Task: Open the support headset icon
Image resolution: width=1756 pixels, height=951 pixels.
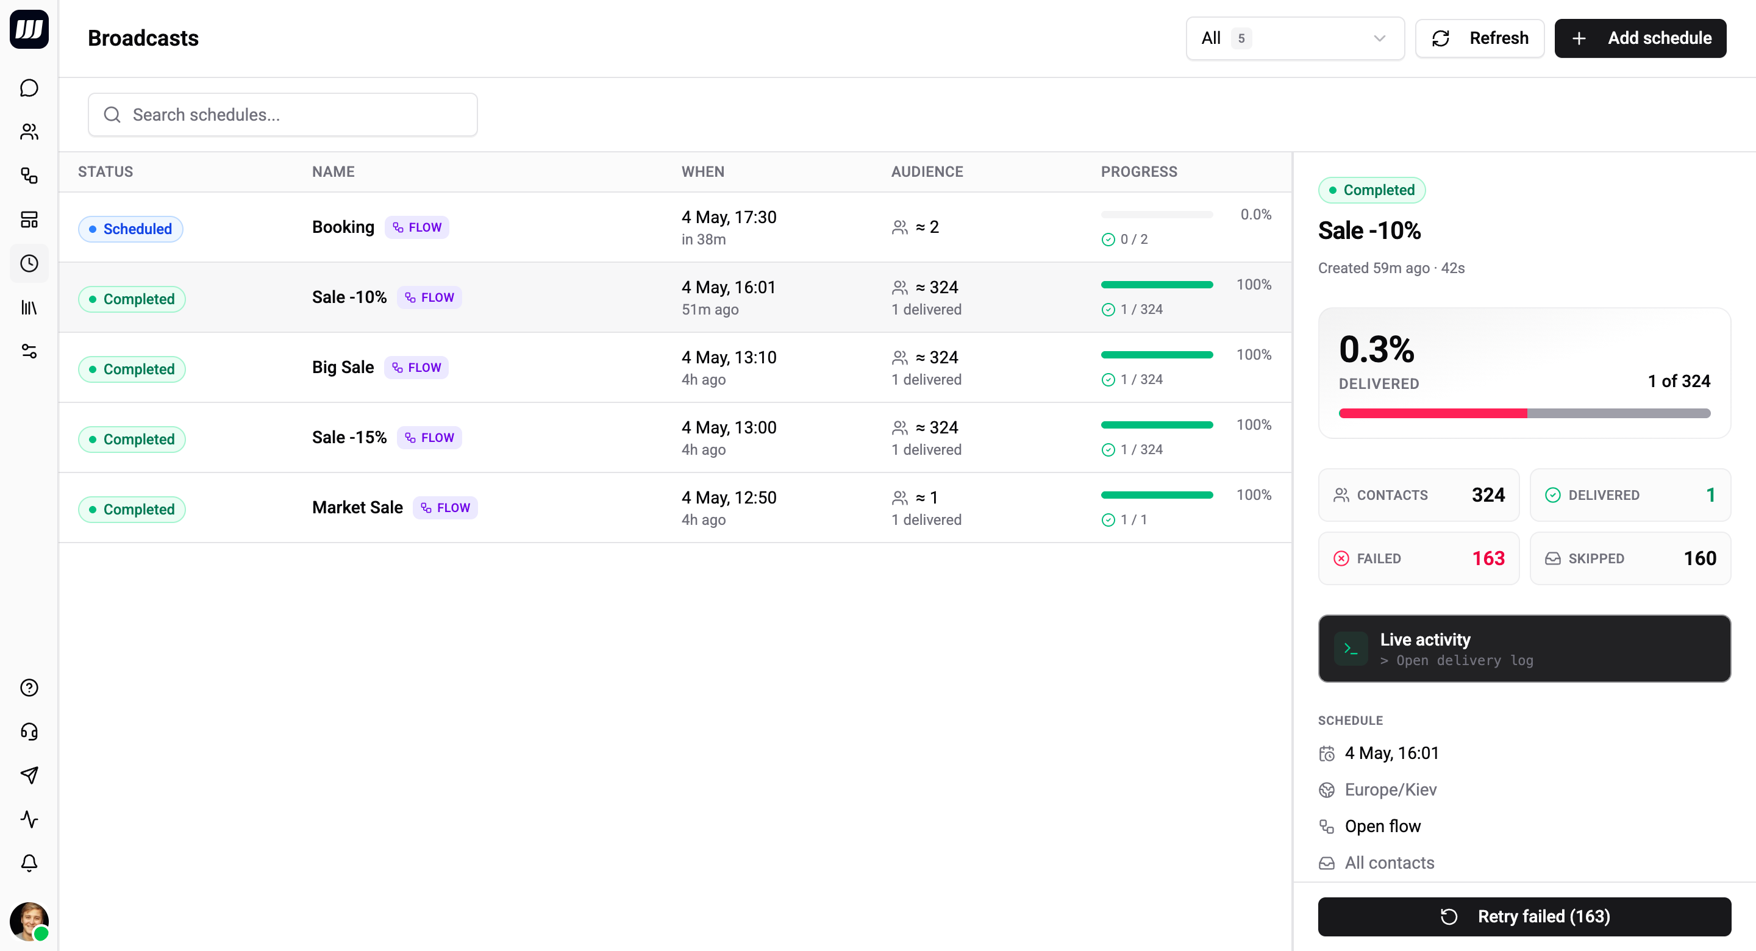Action: point(29,732)
